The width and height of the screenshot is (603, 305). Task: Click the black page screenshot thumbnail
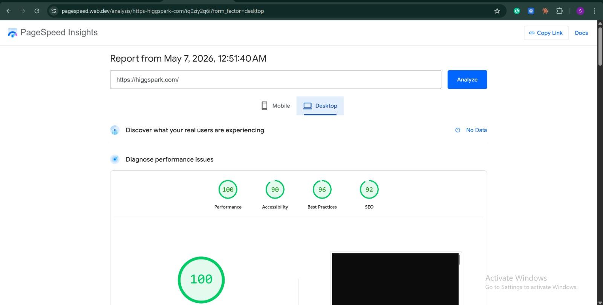tap(396, 278)
